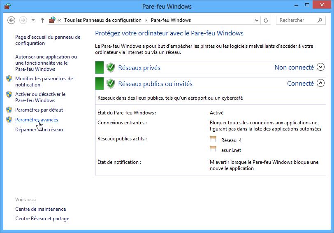Click shield icon beside Activer ou désactiver
The height and width of the screenshot is (233, 334).
pos(9,94)
